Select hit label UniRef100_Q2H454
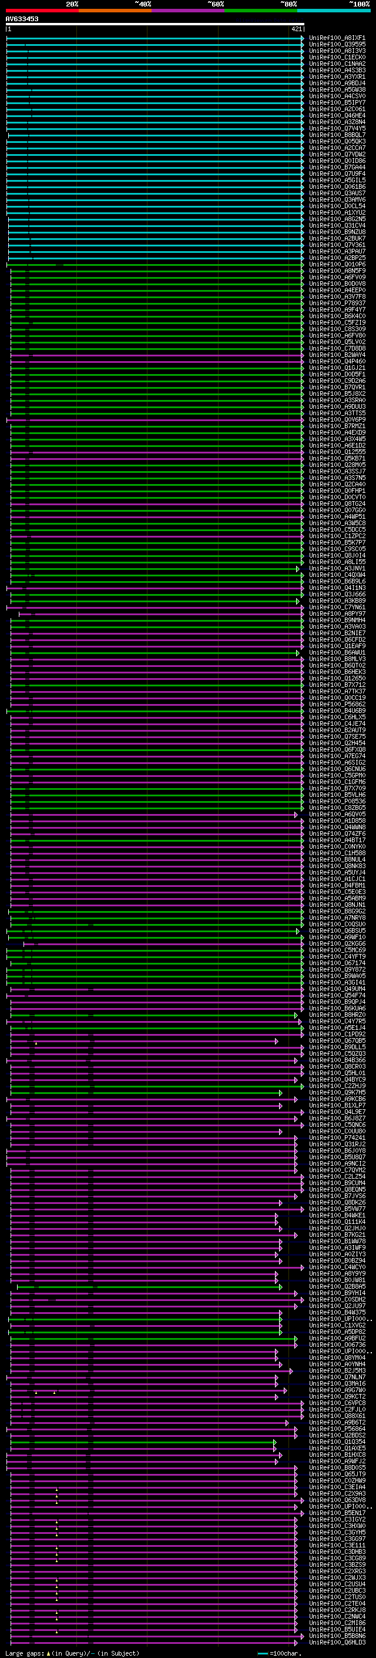 click(337, 743)
